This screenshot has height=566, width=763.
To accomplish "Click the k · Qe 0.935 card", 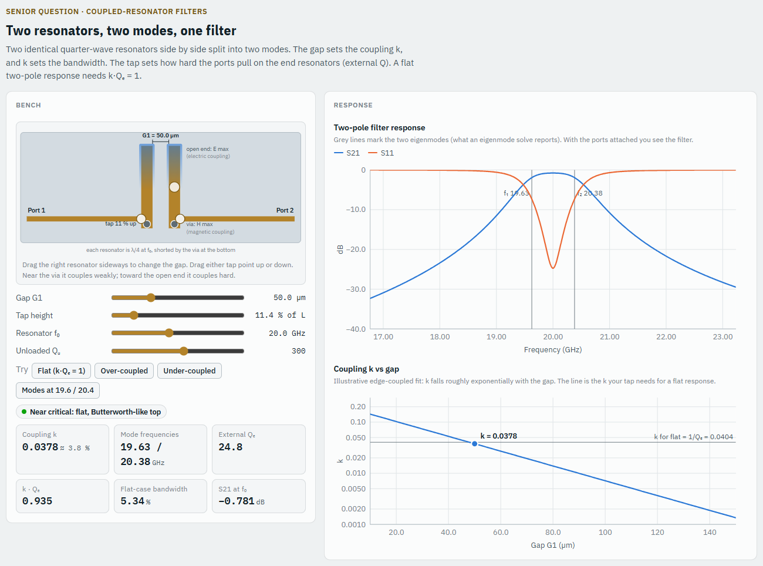I will click(62, 496).
